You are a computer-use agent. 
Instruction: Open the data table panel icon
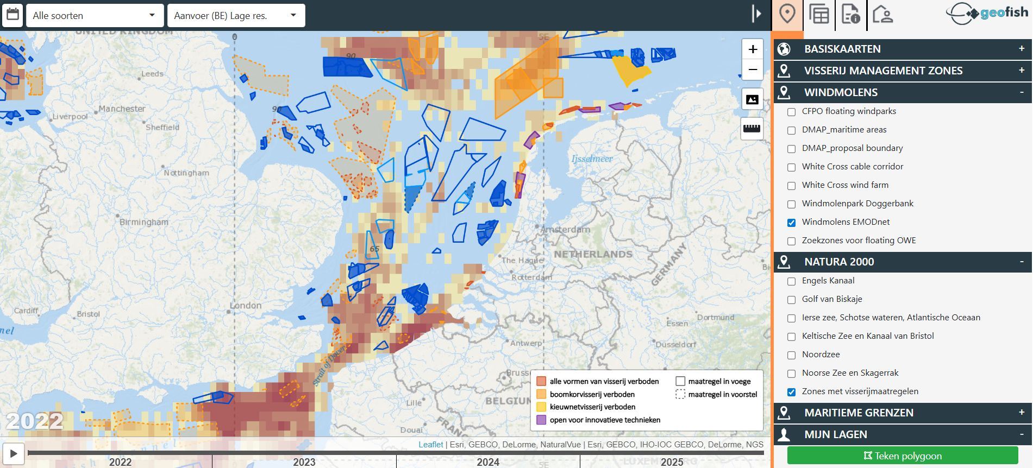coord(819,14)
